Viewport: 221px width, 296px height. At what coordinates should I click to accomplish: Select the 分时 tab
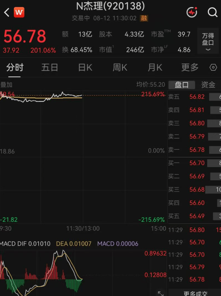coord(15,67)
